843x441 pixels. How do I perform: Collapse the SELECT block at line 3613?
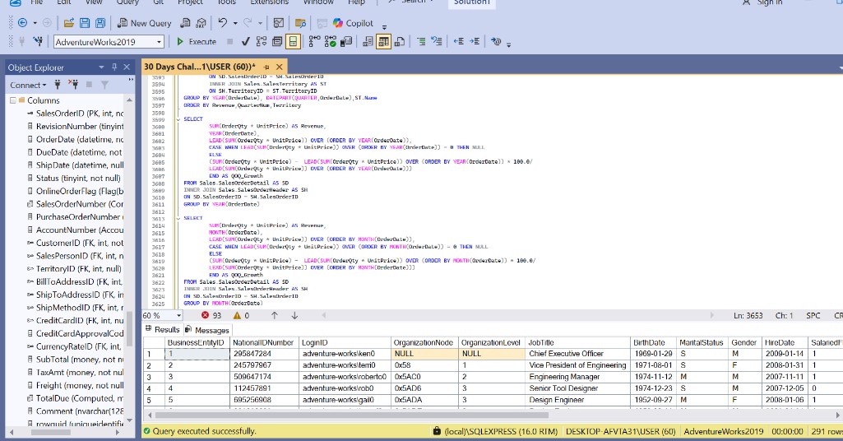(x=179, y=218)
